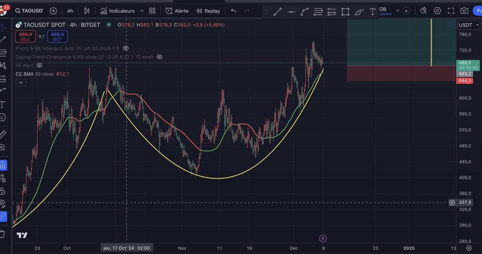Select the rectangle shape tool in floating toolbar

(x=345, y=12)
